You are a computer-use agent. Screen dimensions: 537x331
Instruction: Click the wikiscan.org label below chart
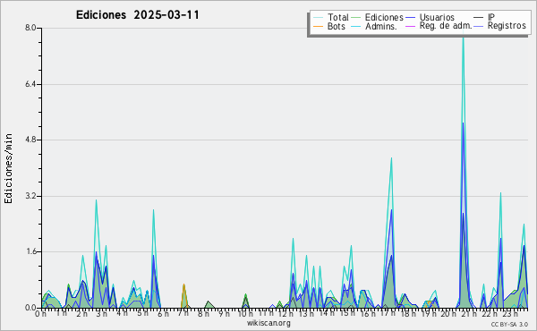pos(268,323)
